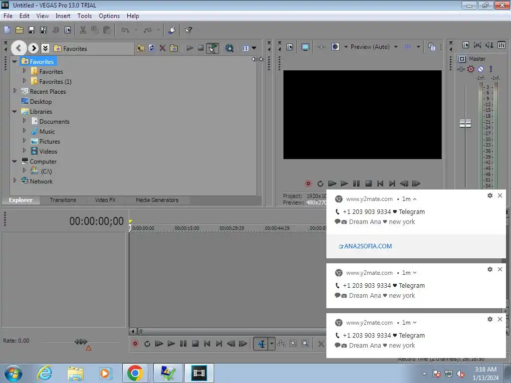Refresh the Explorer file list
The width and height of the screenshot is (511, 383).
coord(152,48)
